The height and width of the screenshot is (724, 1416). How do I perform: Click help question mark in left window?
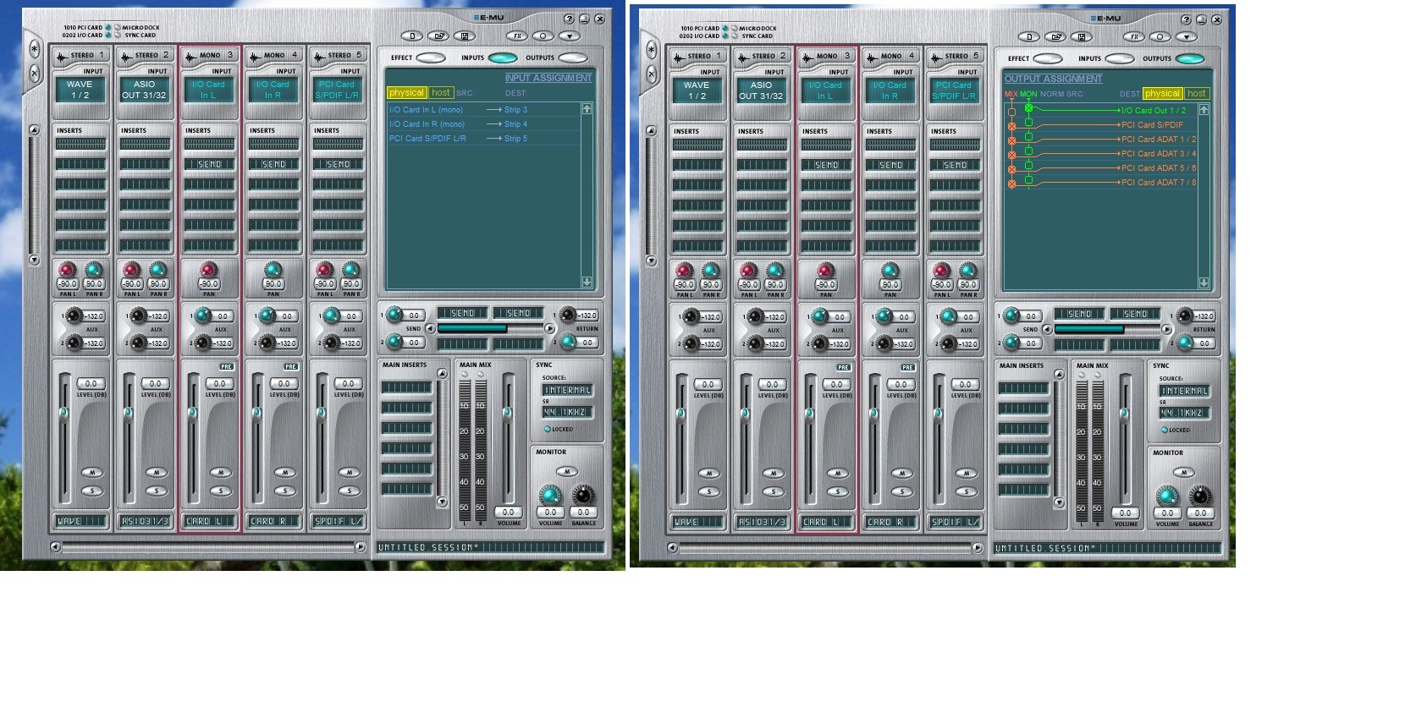click(569, 19)
